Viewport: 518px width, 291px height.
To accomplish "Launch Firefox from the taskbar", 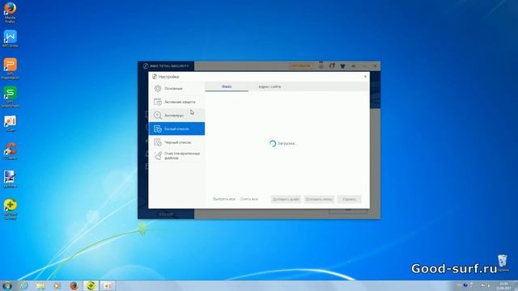I will click(74, 285).
